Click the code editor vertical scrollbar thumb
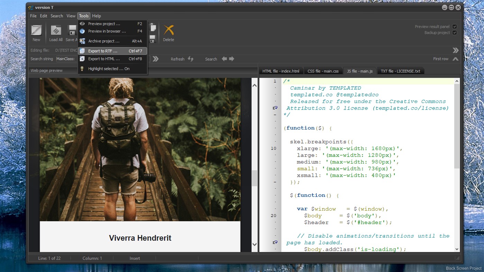Screen dimensions: 484x272 [x=457, y=126]
